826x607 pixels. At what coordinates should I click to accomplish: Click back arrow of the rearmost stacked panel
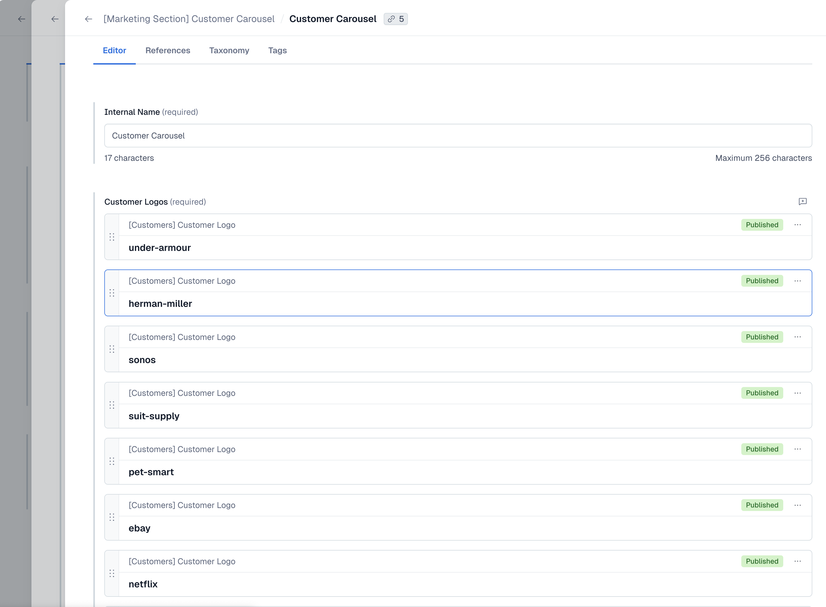pyautogui.click(x=22, y=19)
